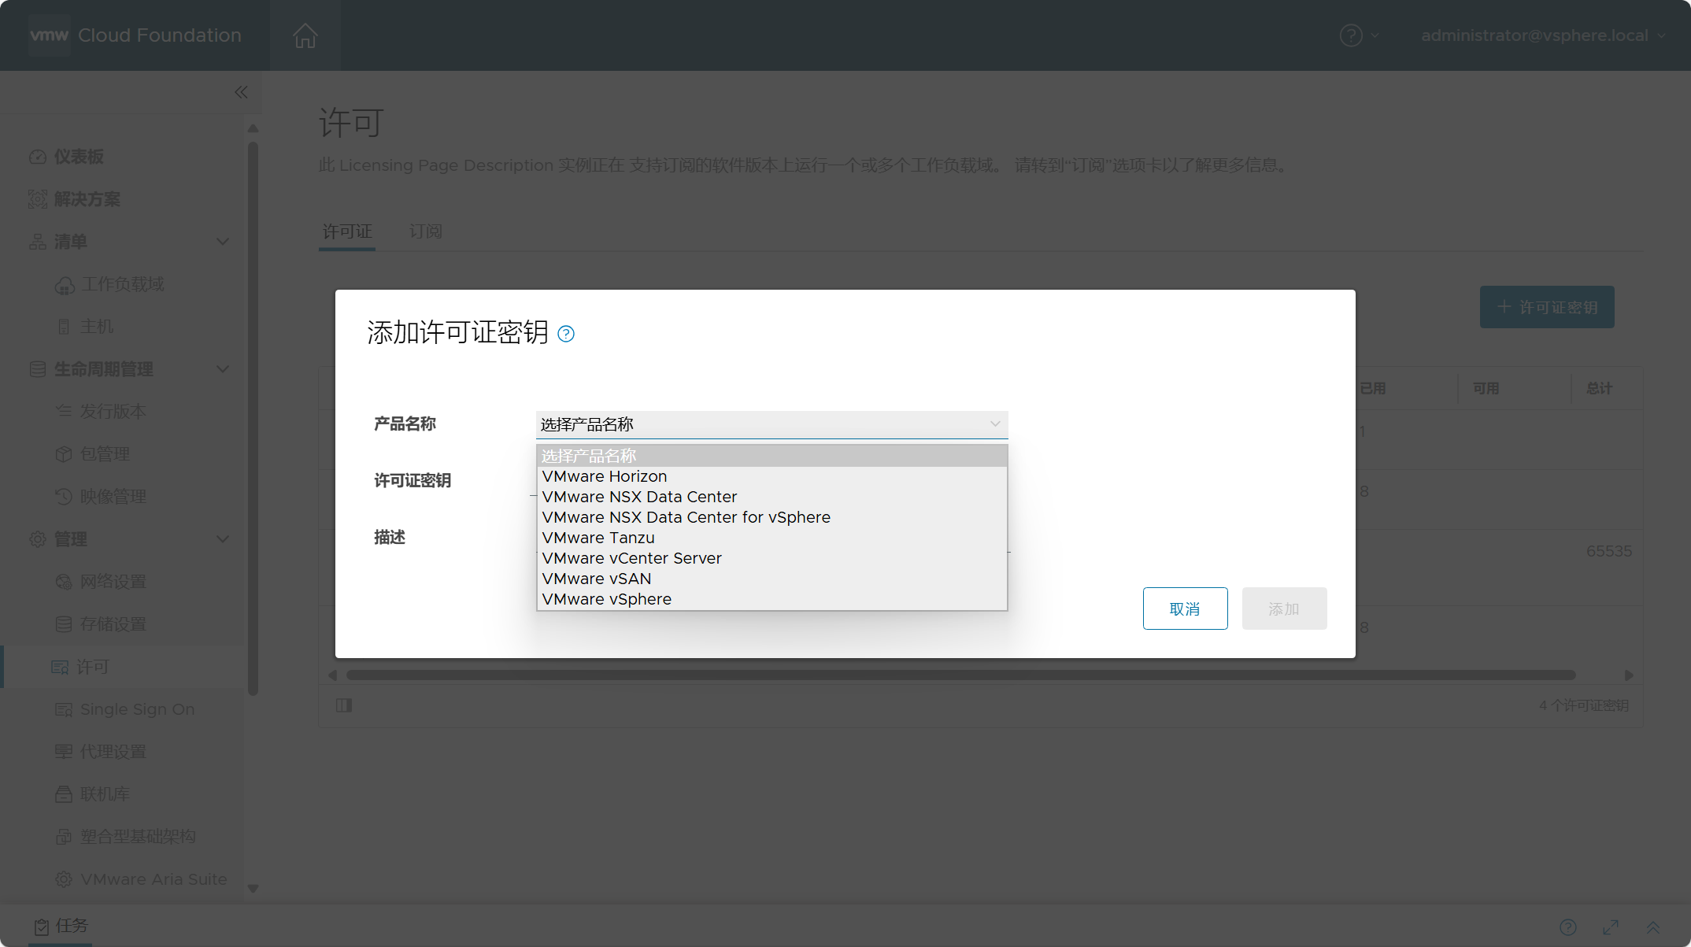Click the 取消 cancel button
The image size is (1691, 947).
[1185, 609]
